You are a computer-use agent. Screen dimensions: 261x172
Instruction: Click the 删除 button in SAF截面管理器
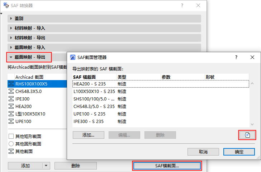coord(160,135)
